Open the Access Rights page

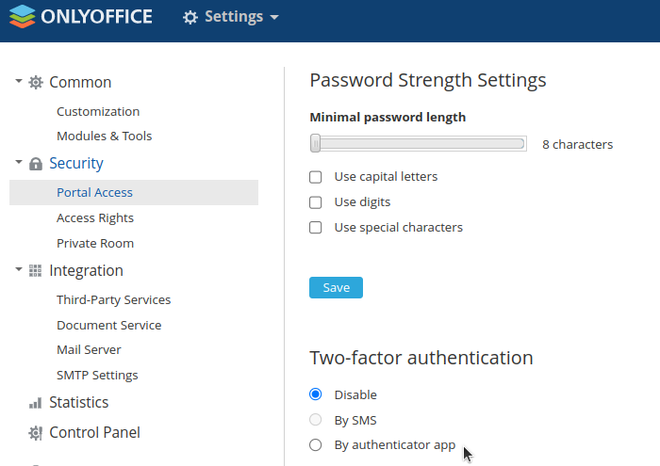tap(95, 217)
